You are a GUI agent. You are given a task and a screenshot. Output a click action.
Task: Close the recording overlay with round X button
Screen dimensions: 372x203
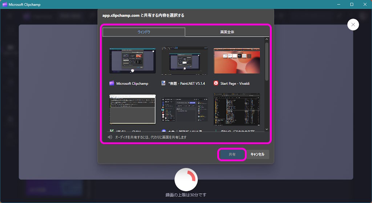click(353, 24)
